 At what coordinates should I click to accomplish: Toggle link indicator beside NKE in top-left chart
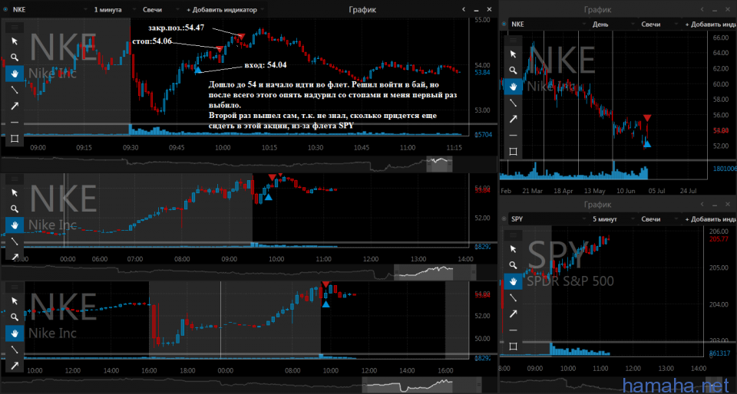[6, 9]
